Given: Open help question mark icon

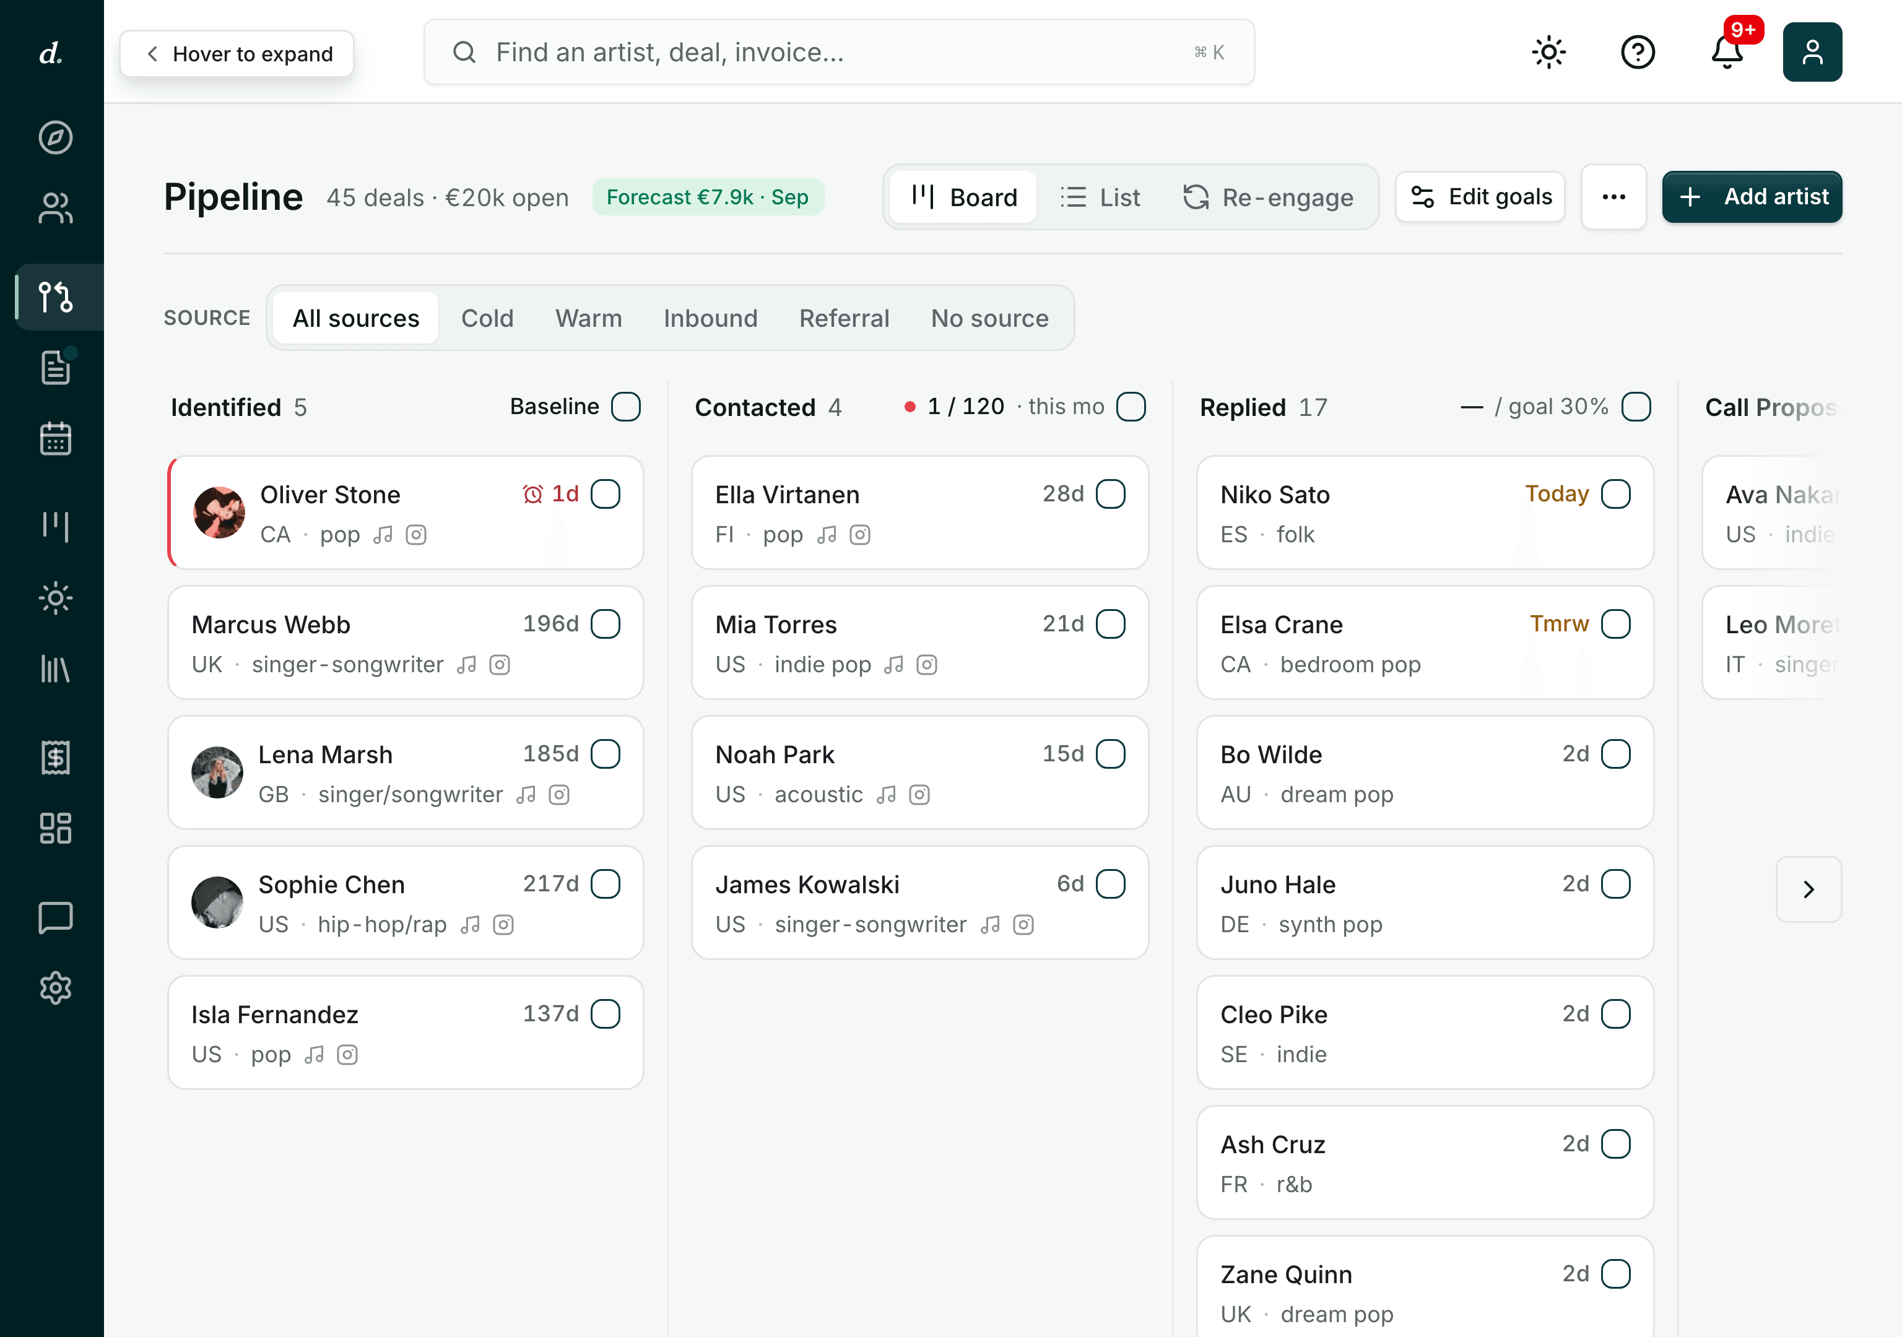Looking at the screenshot, I should 1638,52.
